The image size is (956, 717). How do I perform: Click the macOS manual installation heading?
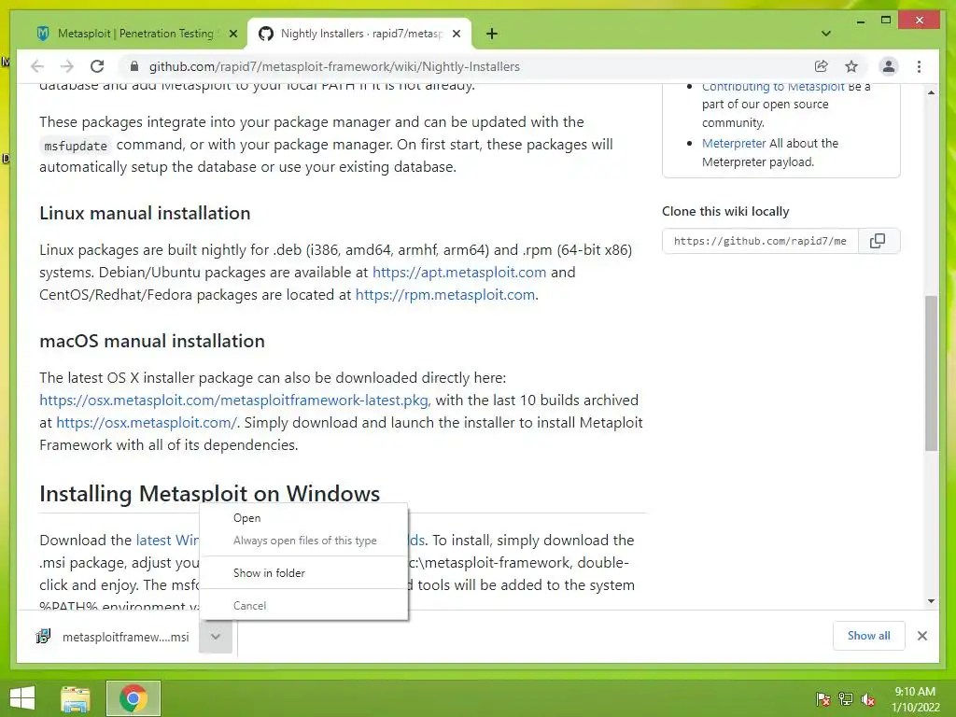152,341
